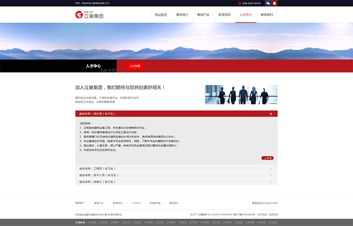The image size is (353, 226).
Task: Click the 新闻资讯 footer link
Action: point(117,203)
